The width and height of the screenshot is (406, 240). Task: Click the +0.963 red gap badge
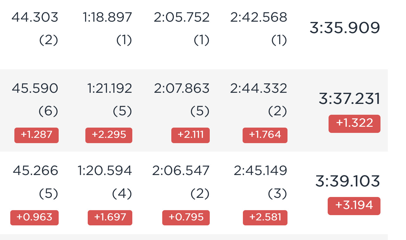coord(34,218)
